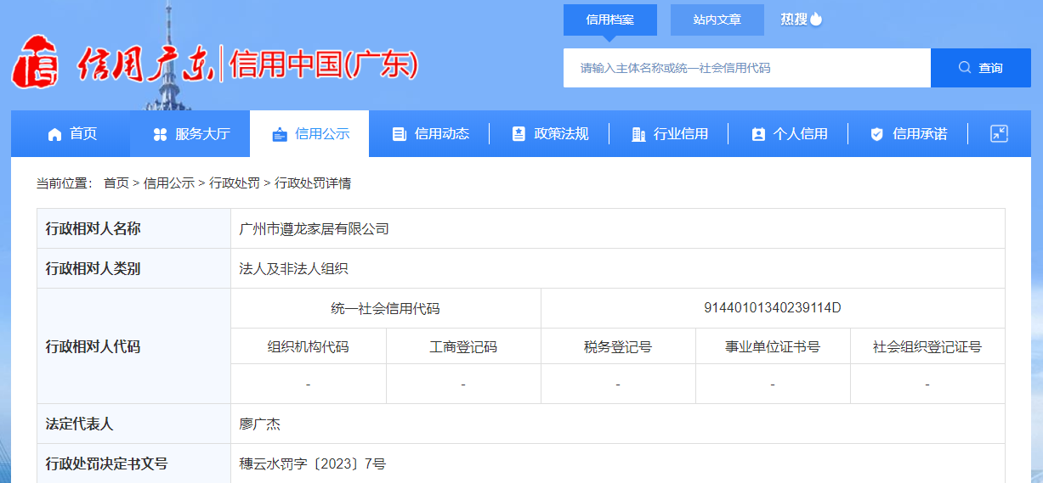Click the home icon beside 首页
The height and width of the screenshot is (483, 1043).
coord(55,134)
